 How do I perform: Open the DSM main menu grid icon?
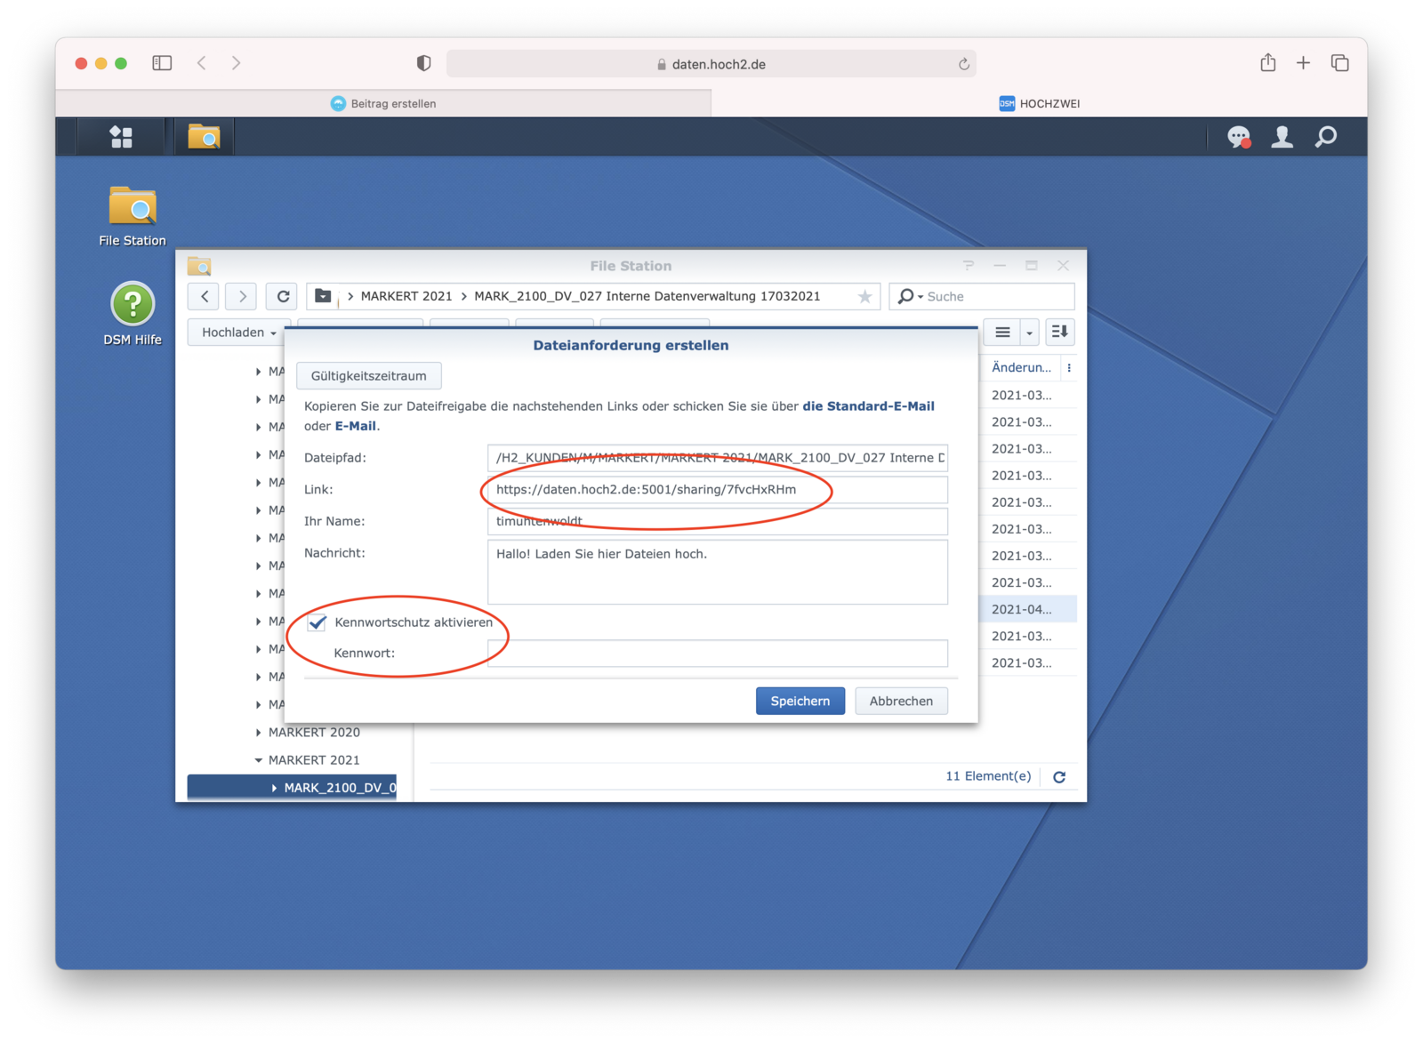pyautogui.click(x=121, y=137)
